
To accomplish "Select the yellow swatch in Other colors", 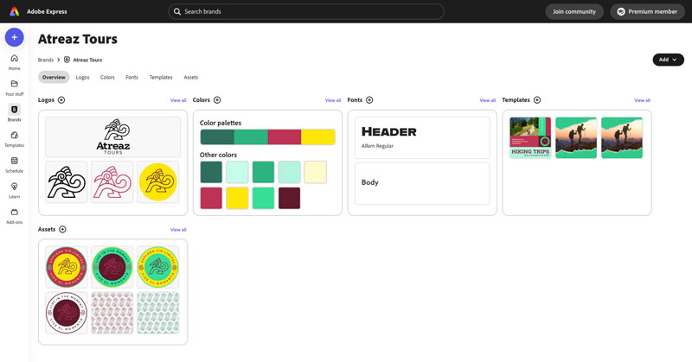I will pos(237,198).
